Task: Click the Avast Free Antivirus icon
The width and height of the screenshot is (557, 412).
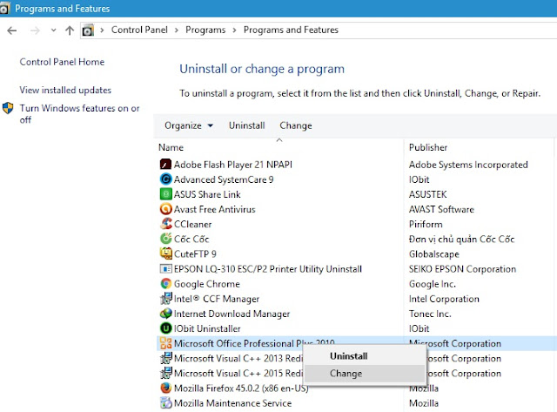Action: [x=165, y=209]
